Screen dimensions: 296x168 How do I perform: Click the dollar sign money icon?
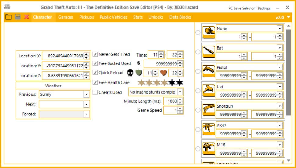point(139,63)
